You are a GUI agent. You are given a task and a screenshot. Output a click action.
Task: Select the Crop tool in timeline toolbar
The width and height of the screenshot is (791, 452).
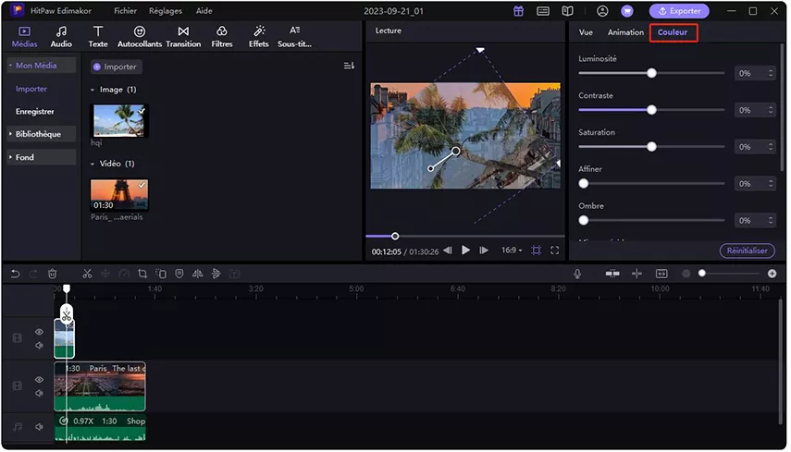click(x=142, y=275)
